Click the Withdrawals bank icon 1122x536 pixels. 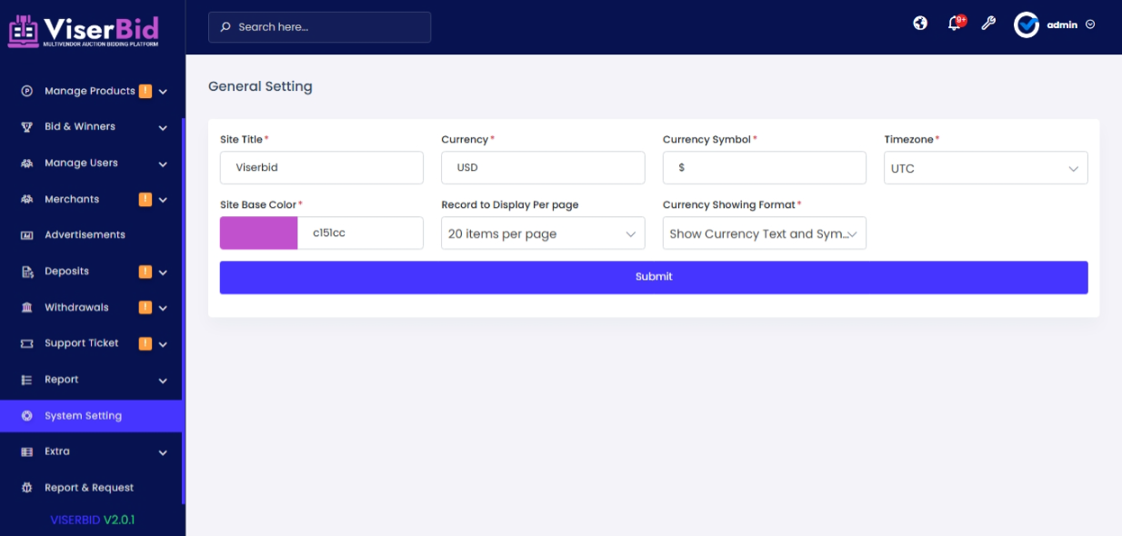27,307
